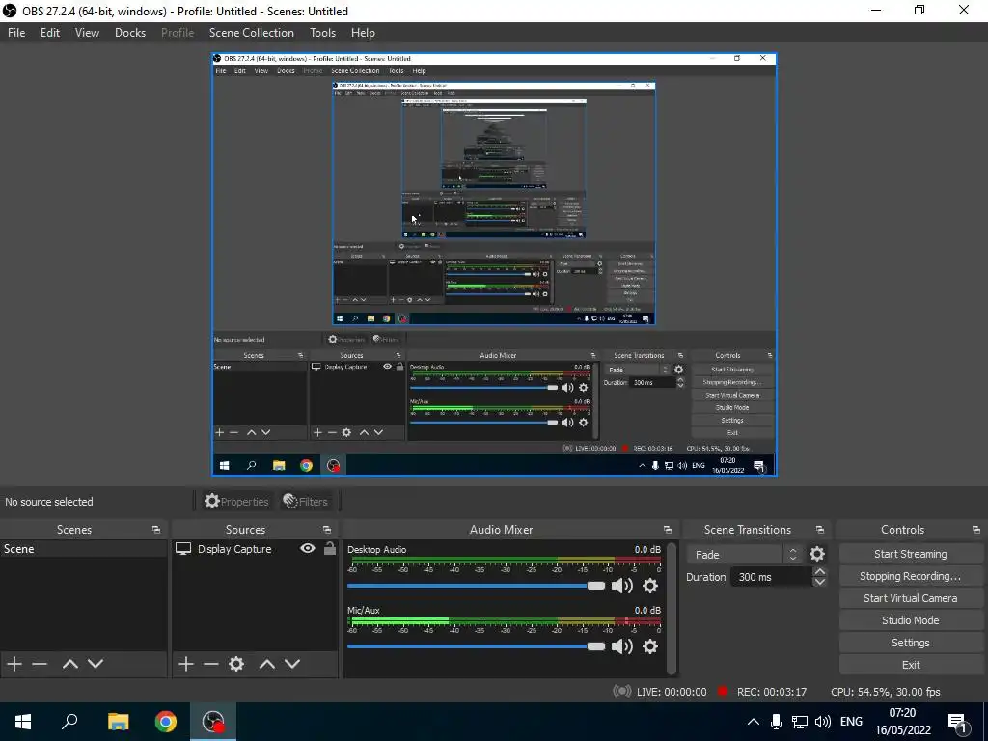
Task: Open the Docks menu
Action: click(130, 33)
